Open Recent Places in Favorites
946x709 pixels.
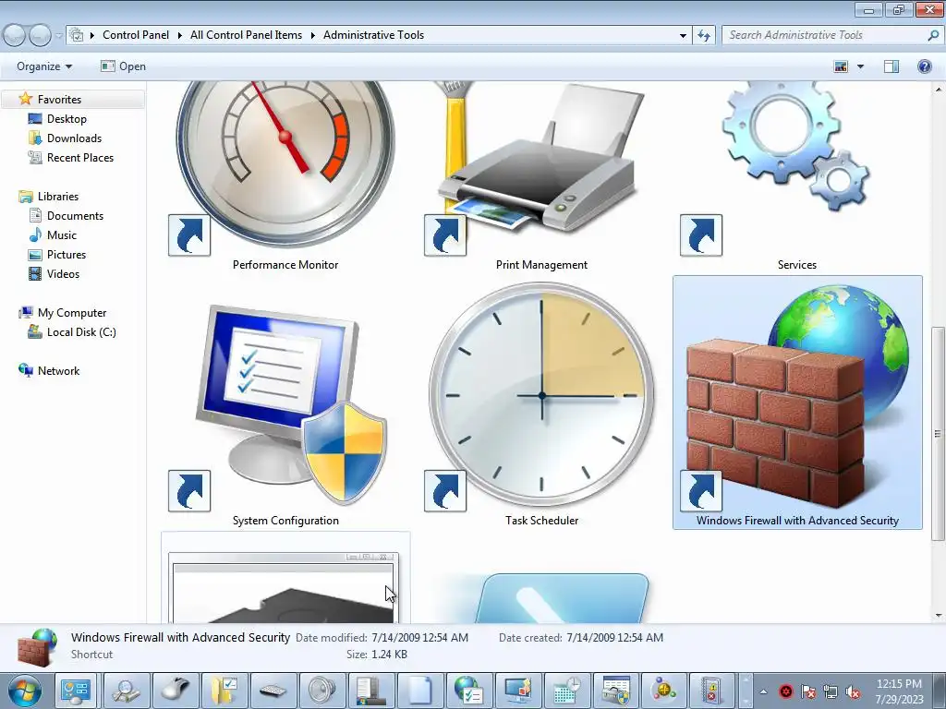click(80, 157)
